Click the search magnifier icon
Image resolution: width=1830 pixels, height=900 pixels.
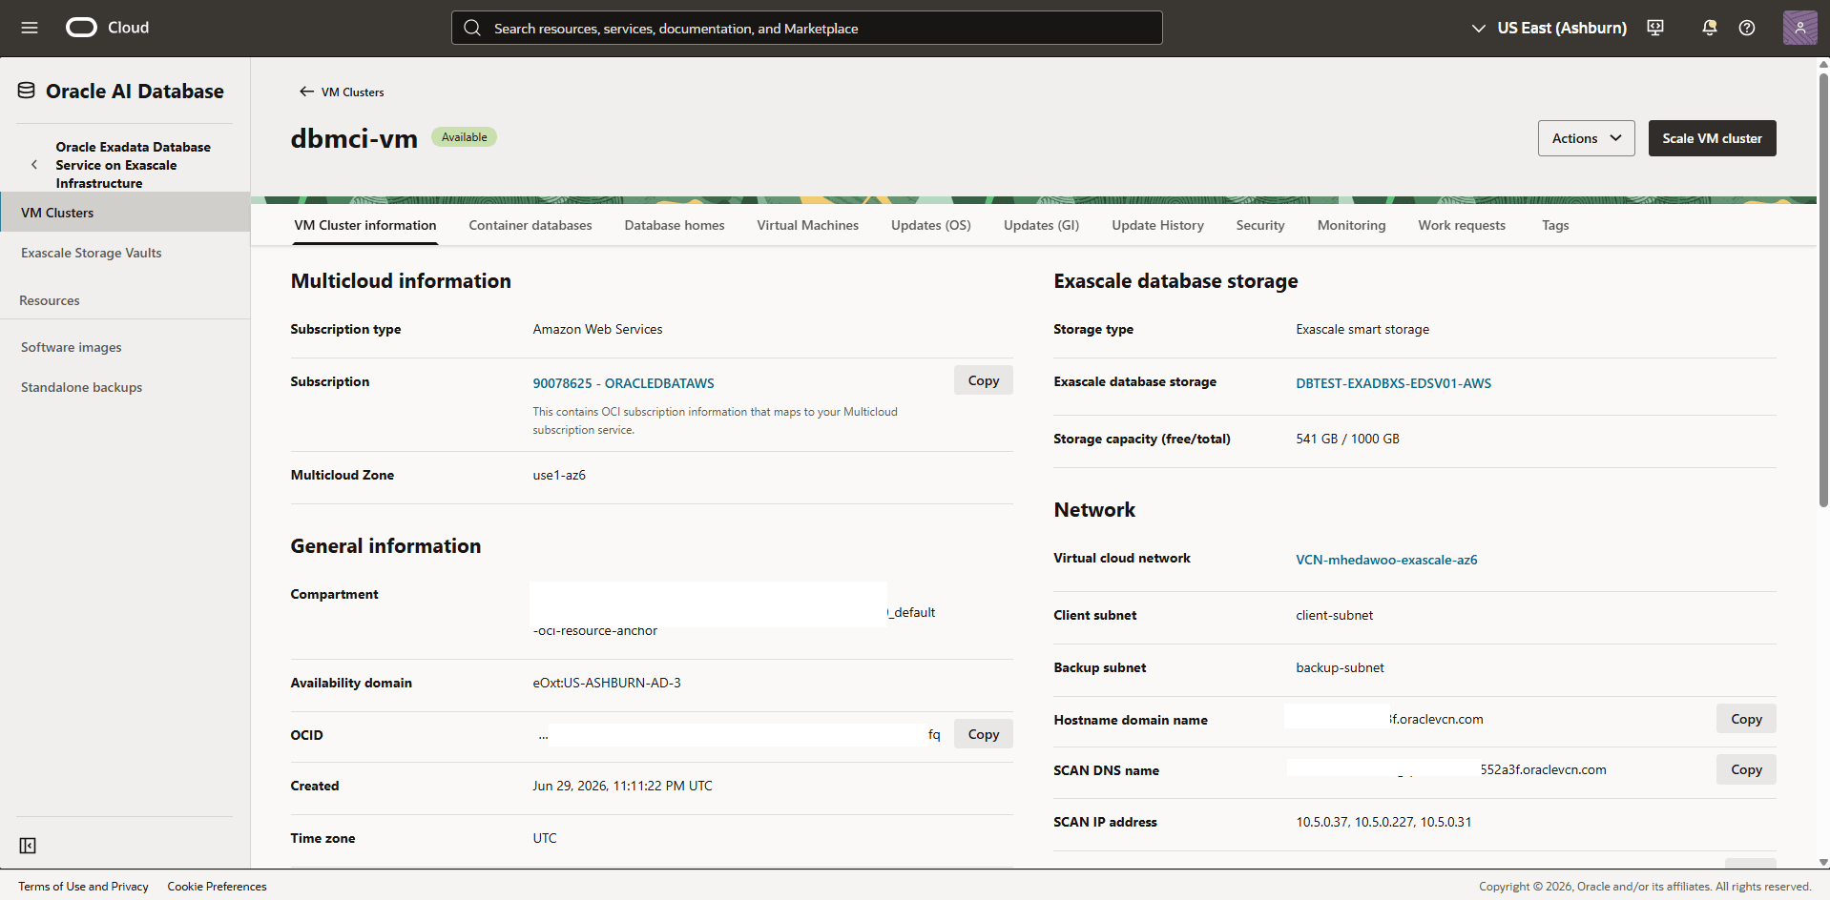(472, 28)
